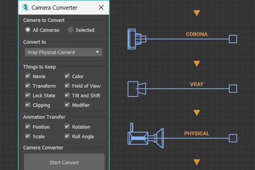Toggle Field of View checkbox

coord(67,85)
